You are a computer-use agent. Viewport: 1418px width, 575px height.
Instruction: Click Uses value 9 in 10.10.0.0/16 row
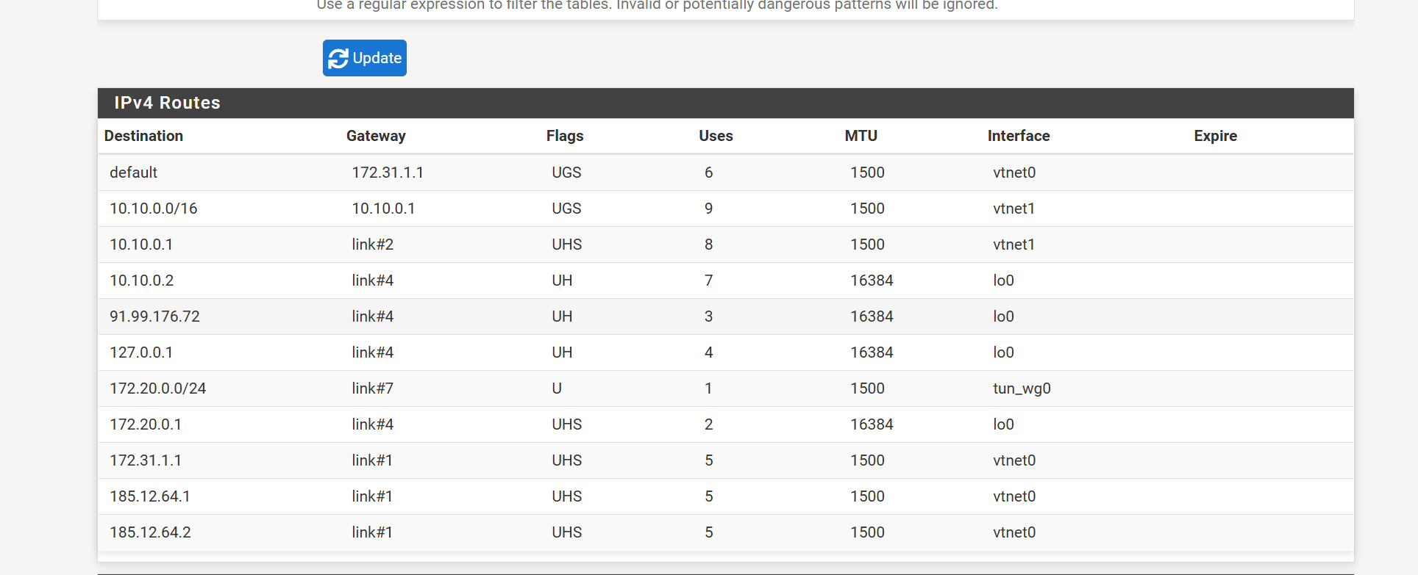click(708, 209)
